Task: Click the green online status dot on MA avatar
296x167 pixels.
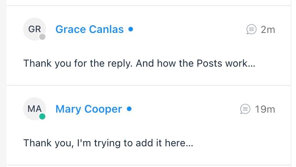Action: coord(42,116)
